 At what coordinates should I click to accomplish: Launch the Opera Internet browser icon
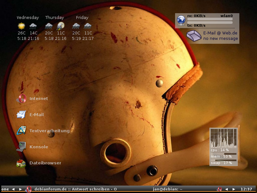[x=22, y=99]
